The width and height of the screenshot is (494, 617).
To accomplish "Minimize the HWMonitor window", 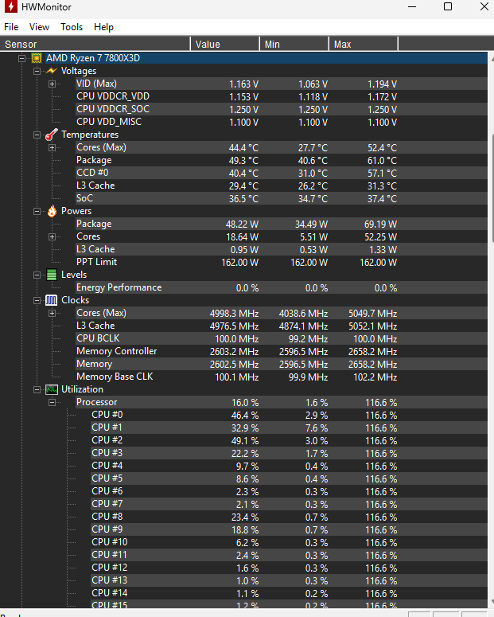I will [412, 6].
